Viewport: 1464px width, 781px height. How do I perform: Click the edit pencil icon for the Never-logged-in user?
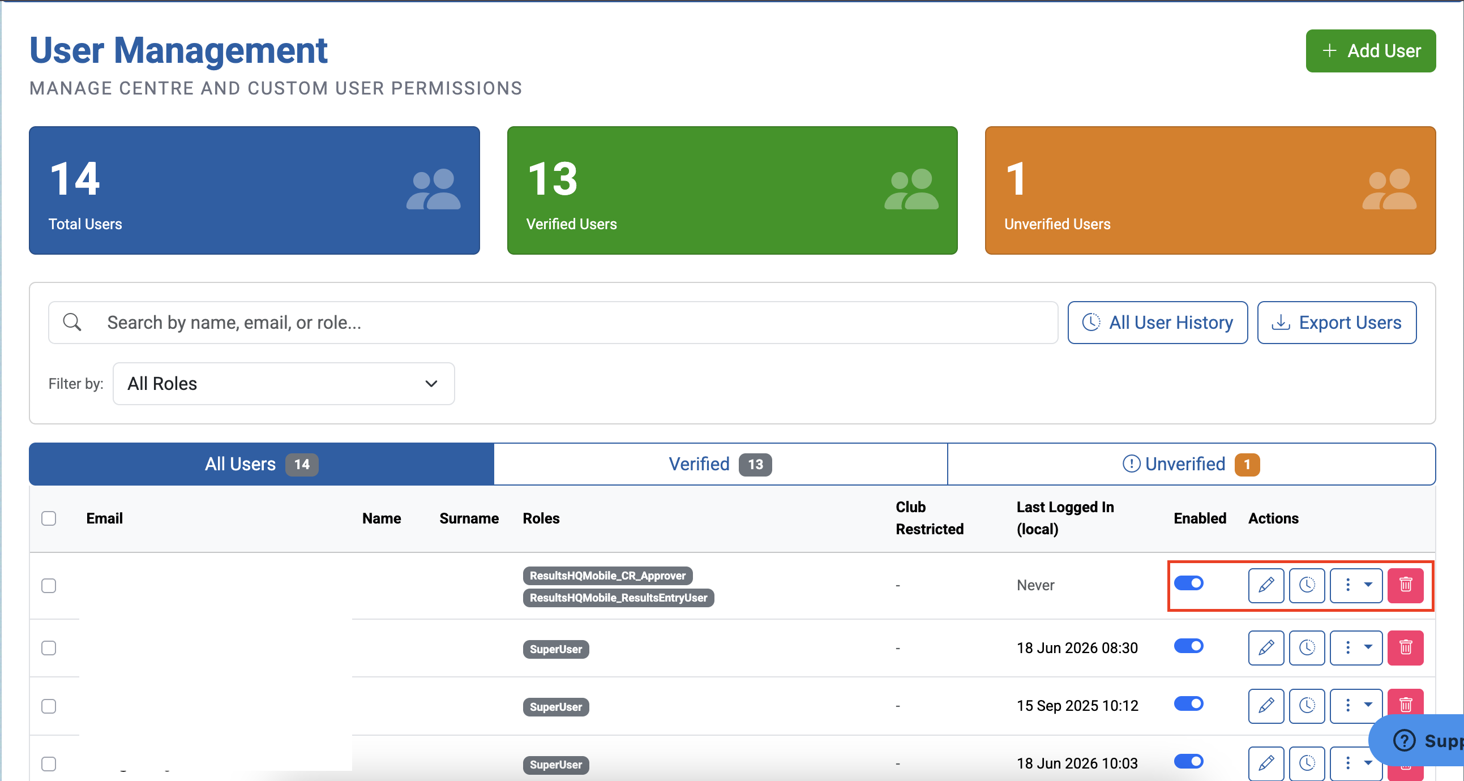[1266, 585]
